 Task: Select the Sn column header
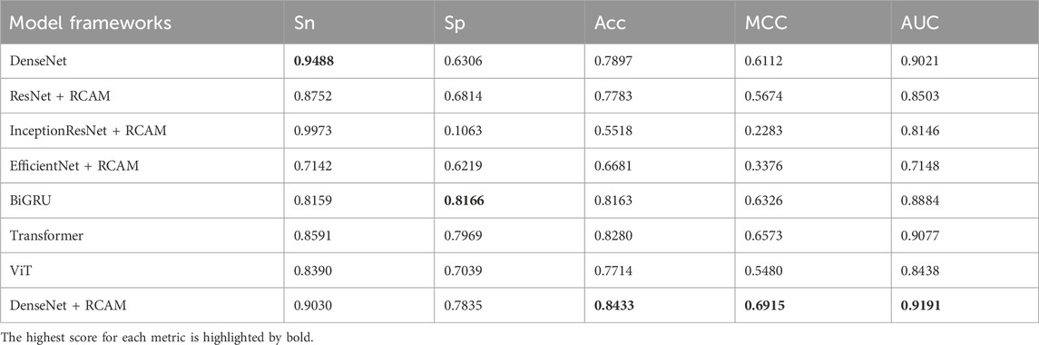coord(303,24)
